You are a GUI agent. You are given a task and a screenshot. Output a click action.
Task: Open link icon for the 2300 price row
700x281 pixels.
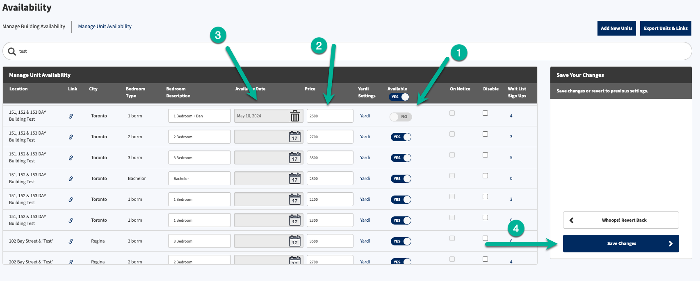coord(71,220)
